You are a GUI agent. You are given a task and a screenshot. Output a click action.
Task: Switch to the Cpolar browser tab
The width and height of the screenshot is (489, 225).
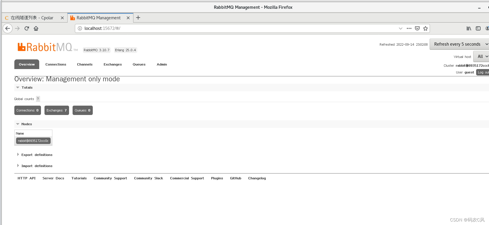[34, 18]
